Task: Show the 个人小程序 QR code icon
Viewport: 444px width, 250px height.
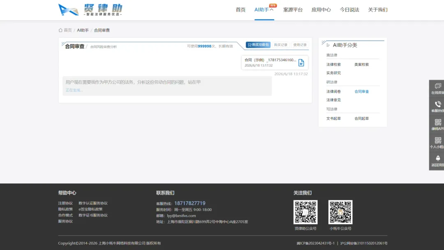Action: point(438,140)
